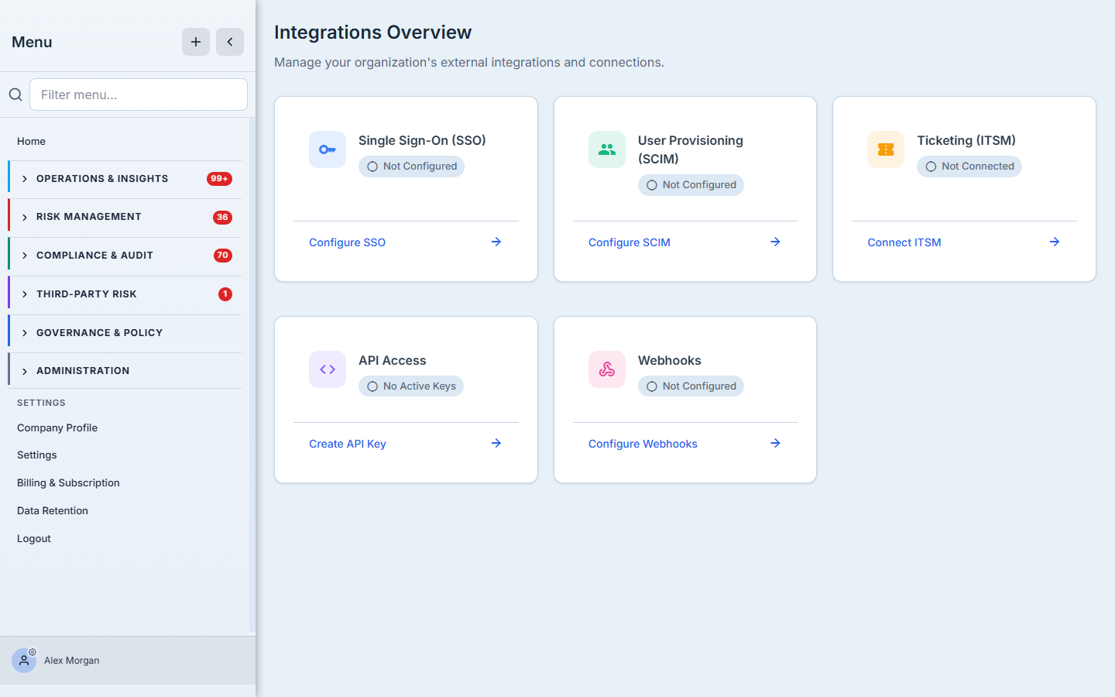Expand Administration chevron
The width and height of the screenshot is (1115, 697).
(25, 371)
